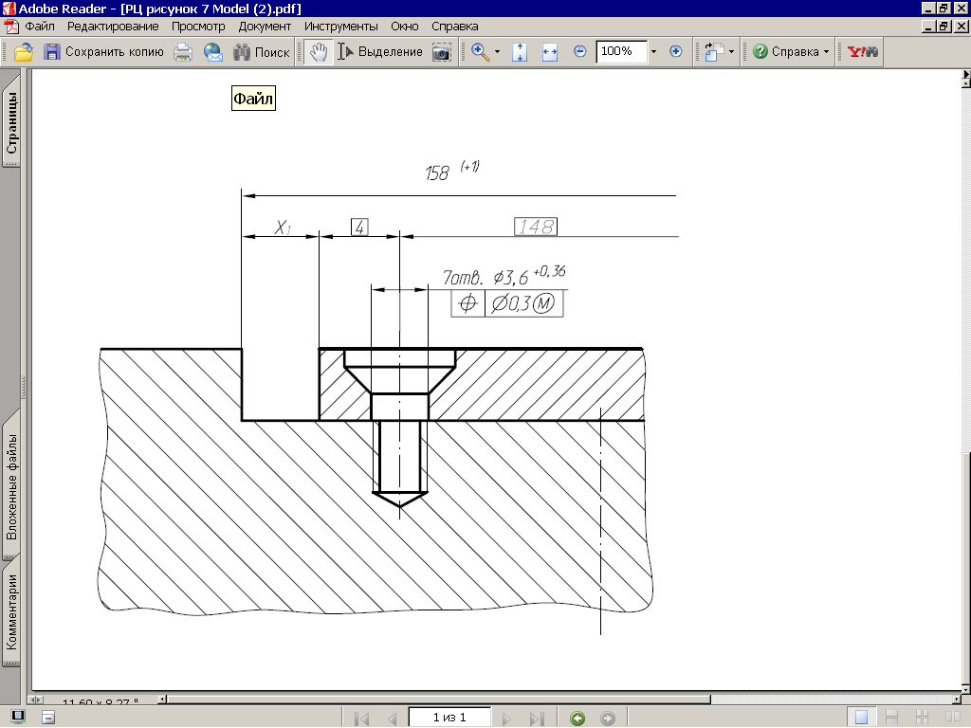Click the Zoom Out minus button

[x=580, y=52]
